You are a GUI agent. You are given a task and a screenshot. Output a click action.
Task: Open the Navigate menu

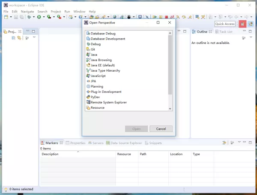(x=27, y=12)
